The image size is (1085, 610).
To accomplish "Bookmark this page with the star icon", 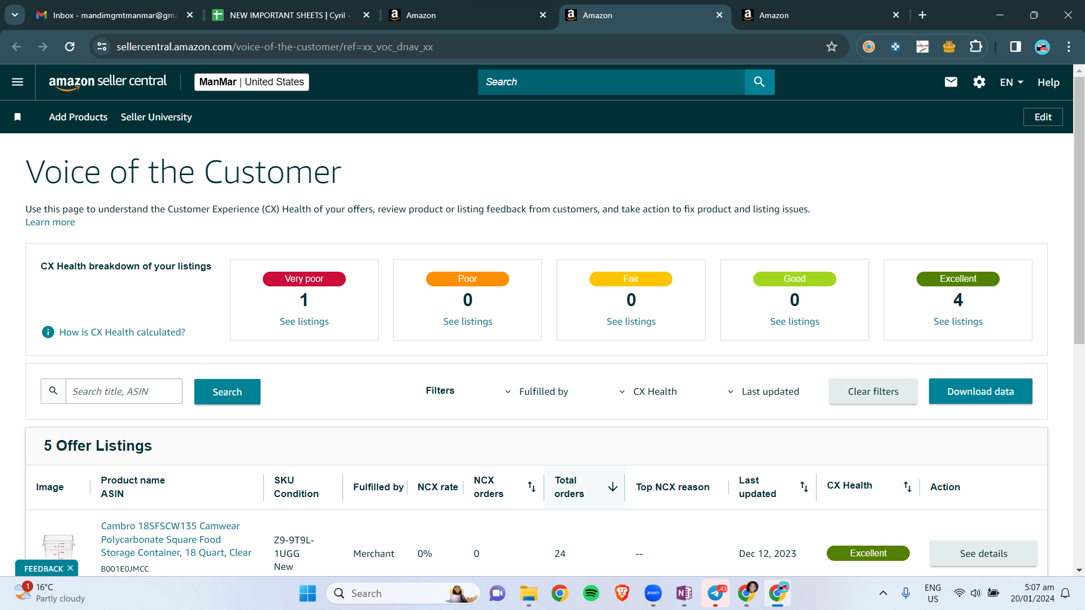I will click(831, 47).
